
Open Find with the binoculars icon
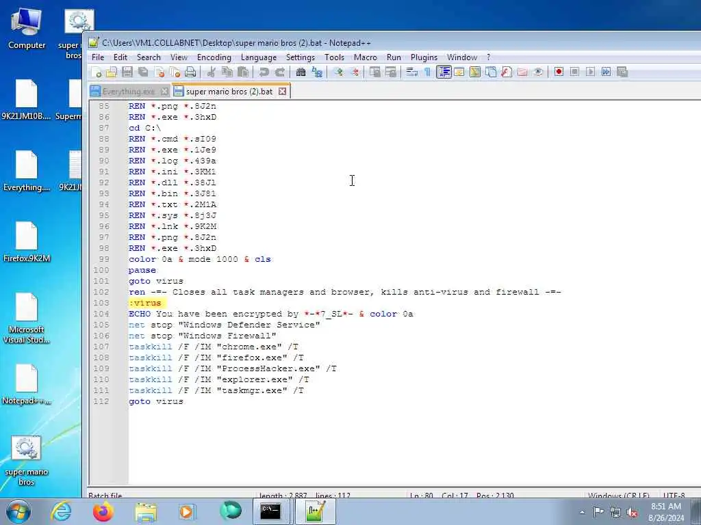[x=301, y=72]
